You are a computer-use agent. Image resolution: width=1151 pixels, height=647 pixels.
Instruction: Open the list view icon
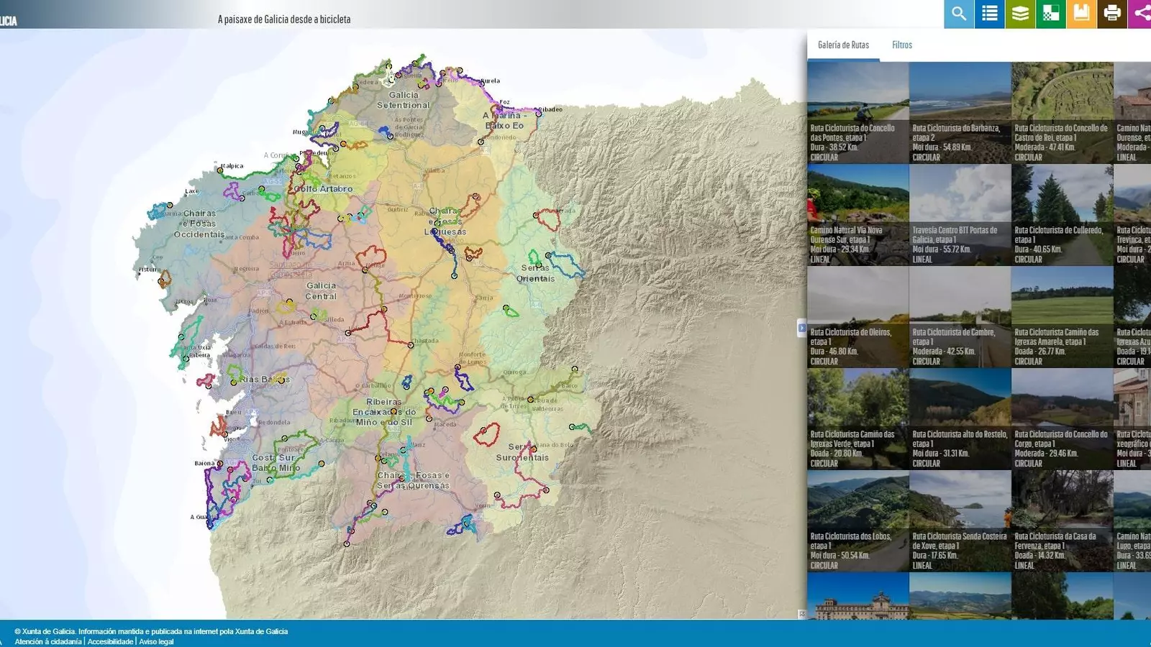point(990,14)
